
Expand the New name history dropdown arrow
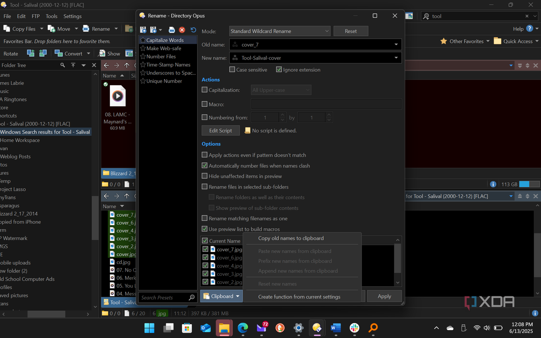[396, 57]
